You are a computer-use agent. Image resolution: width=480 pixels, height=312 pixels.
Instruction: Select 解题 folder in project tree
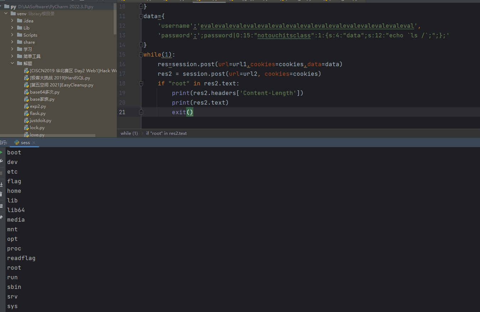click(x=28, y=63)
